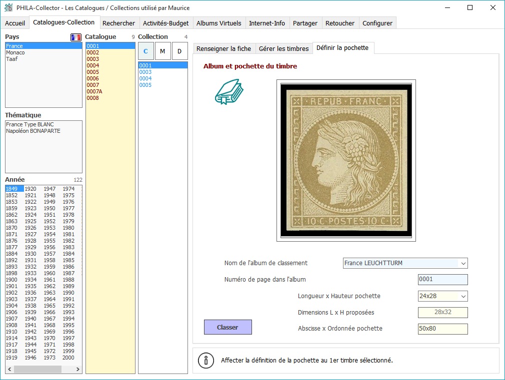Select France in the Pays list
The width and height of the screenshot is (505, 380).
tap(44, 46)
